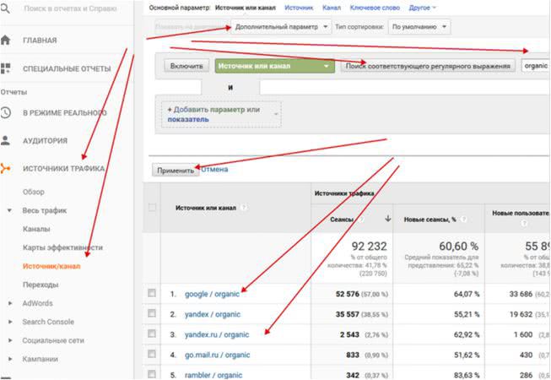Open the regular expression match type dropdown

pyautogui.click(x=428, y=66)
